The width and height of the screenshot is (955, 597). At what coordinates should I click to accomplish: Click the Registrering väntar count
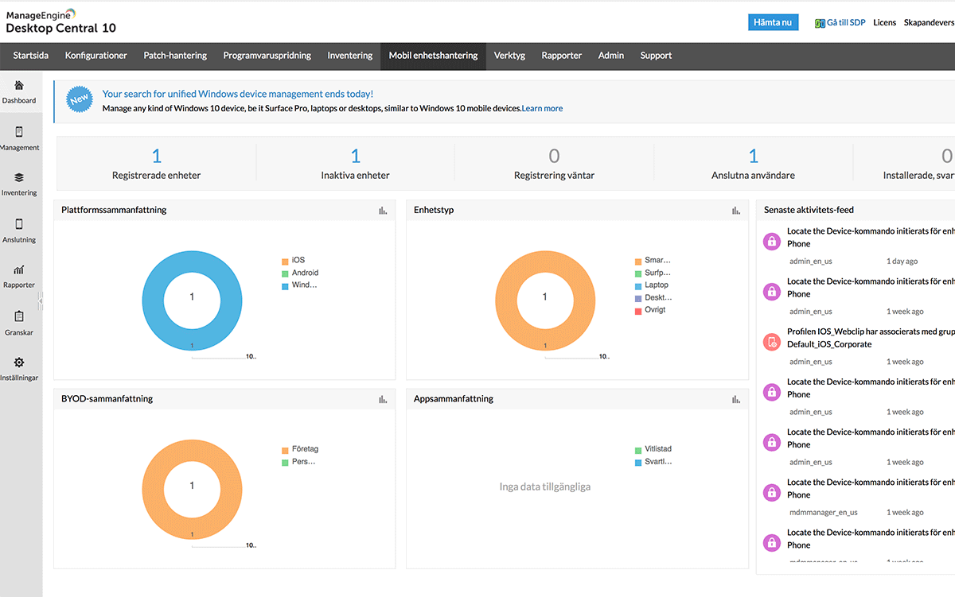tap(555, 156)
